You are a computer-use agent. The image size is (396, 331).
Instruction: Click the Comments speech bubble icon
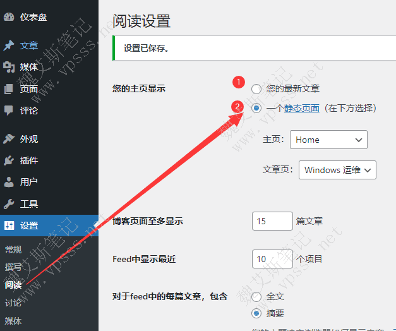(9, 111)
